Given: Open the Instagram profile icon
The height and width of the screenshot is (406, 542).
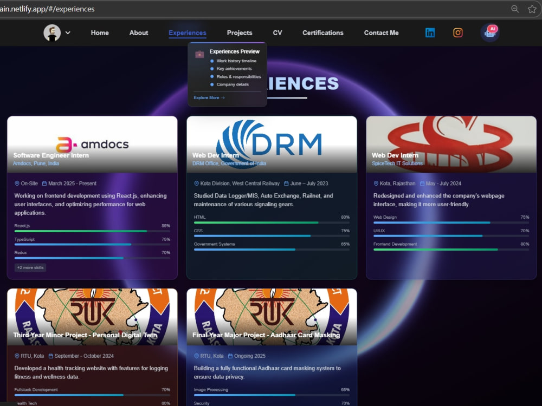Looking at the screenshot, I should coord(458,33).
